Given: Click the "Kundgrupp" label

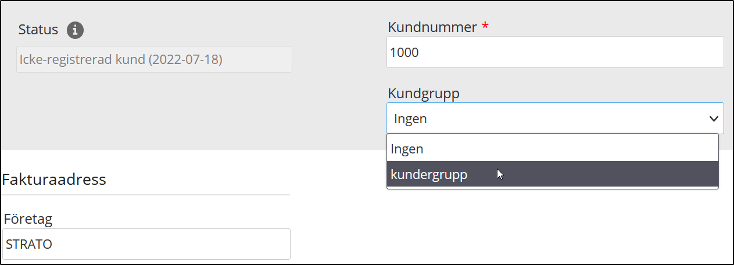Looking at the screenshot, I should click(x=423, y=94).
